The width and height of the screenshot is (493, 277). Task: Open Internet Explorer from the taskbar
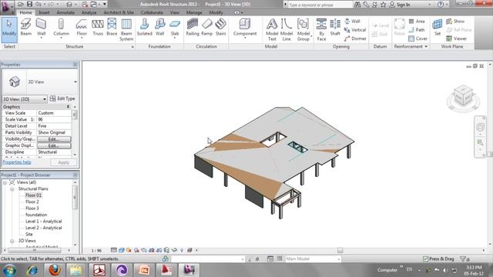pos(32,270)
